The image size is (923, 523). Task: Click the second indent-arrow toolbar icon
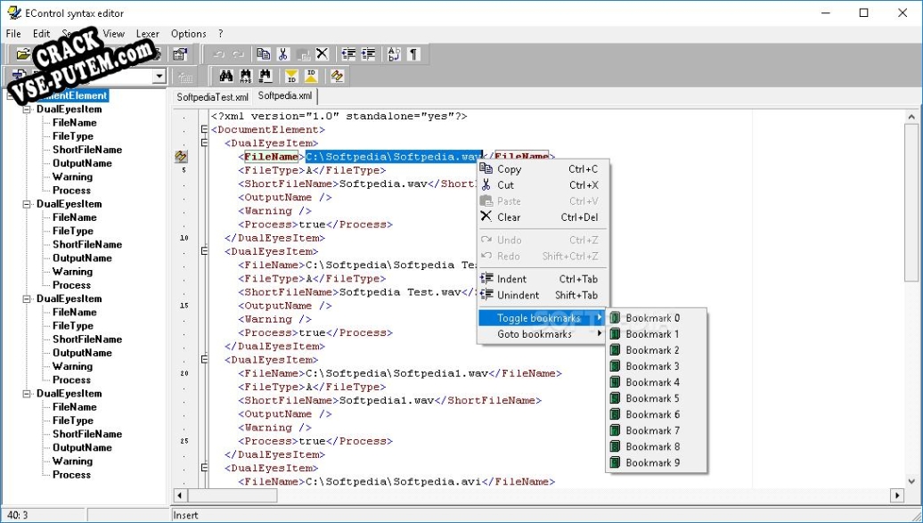point(368,54)
